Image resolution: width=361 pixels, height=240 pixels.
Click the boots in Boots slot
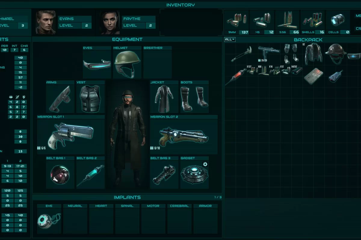[194, 98]
